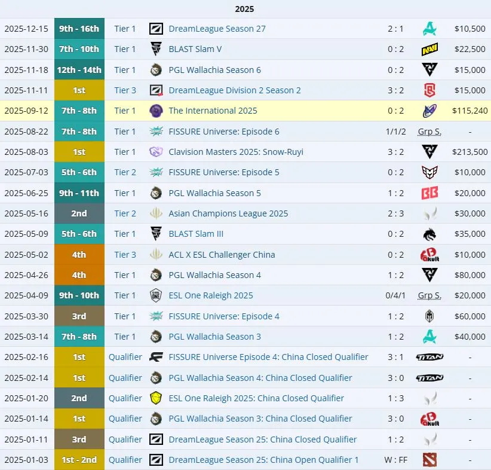Click the 1/1/2 group stage score
The image size is (491, 470).
[395, 132]
